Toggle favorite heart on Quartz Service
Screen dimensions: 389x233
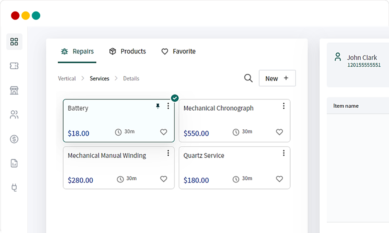tap(279, 179)
